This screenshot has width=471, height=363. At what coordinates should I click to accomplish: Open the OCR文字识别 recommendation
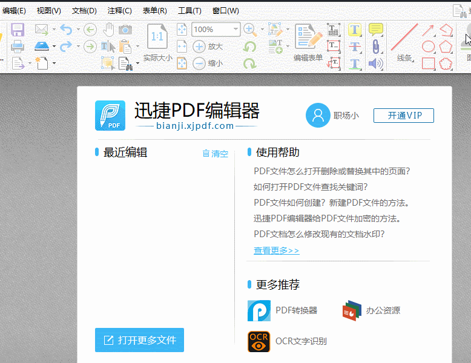click(x=287, y=341)
